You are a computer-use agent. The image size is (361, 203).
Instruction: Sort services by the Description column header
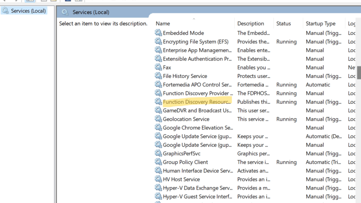coord(251,23)
